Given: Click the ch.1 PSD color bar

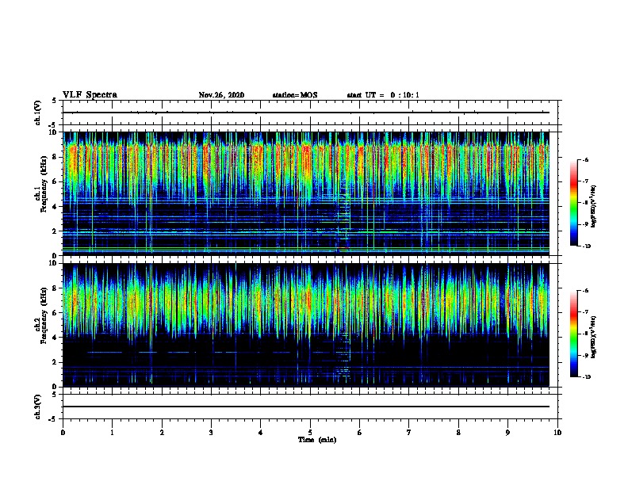Looking at the screenshot, I should coord(574,203).
